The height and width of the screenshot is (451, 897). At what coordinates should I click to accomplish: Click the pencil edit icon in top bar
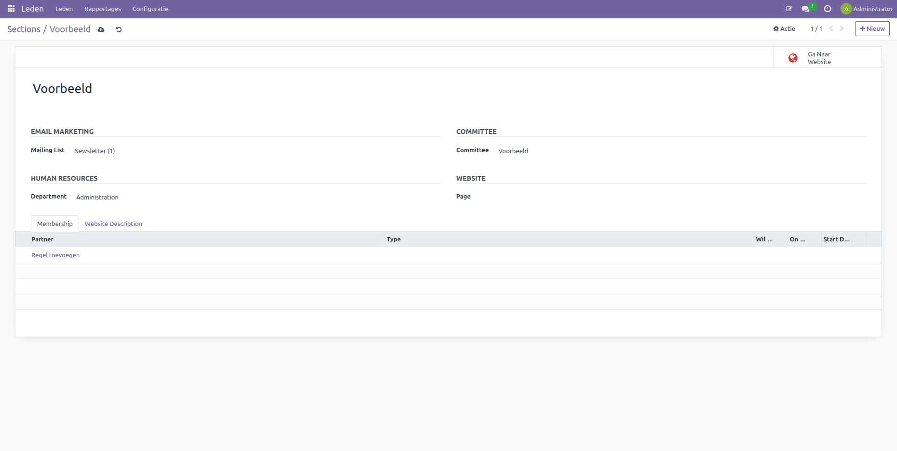(789, 9)
